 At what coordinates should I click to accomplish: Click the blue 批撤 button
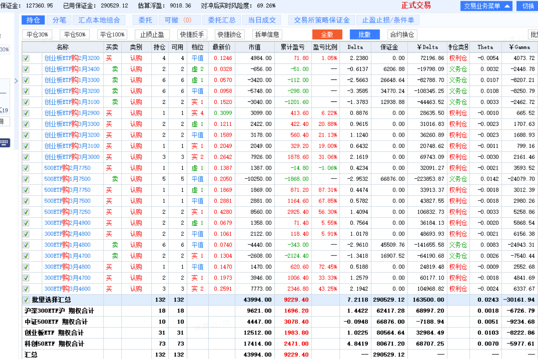(364, 35)
